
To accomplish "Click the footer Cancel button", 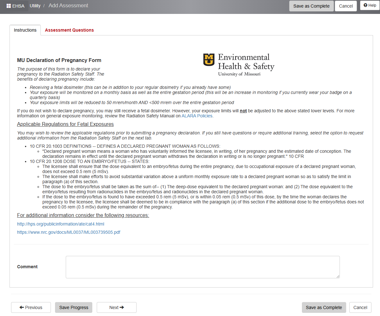I will coord(360,307).
